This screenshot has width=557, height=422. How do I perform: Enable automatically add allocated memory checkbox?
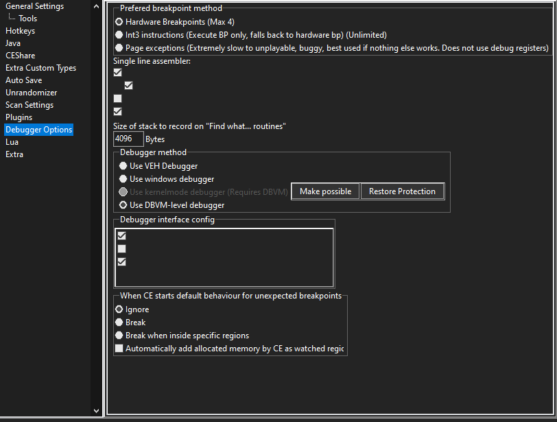tap(119, 349)
